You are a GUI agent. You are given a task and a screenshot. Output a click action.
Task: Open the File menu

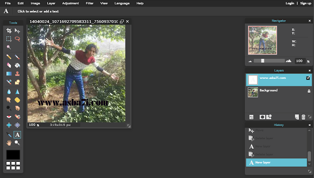[x=8, y=3]
